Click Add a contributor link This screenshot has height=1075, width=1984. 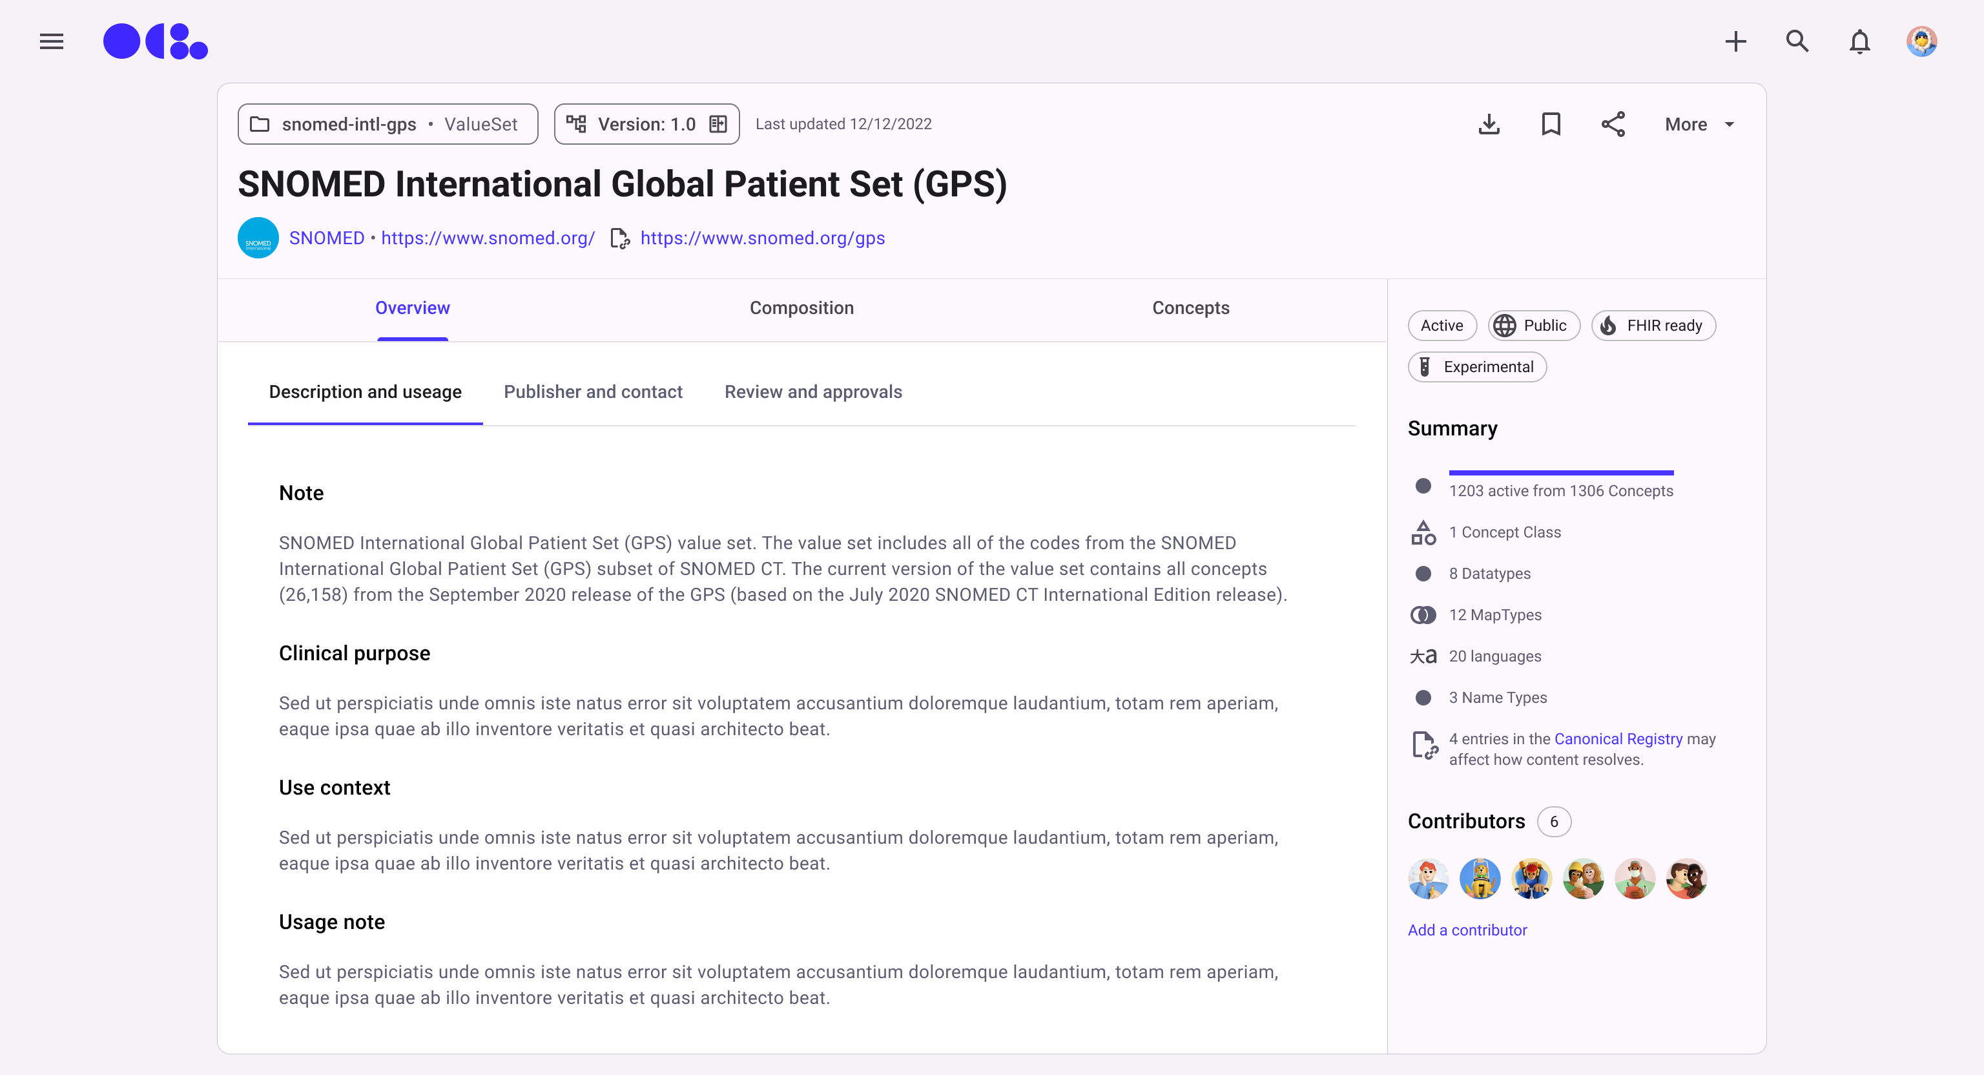click(x=1467, y=930)
